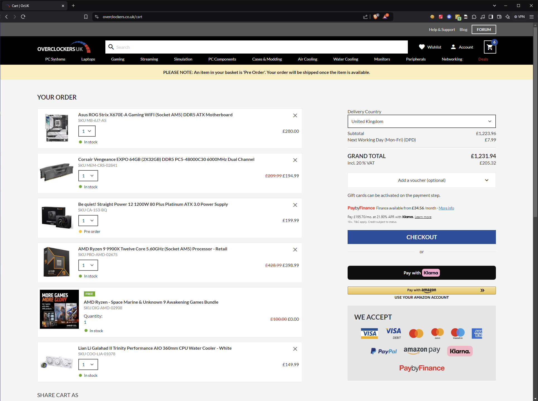Click the Pay with Klarna button
Viewport: 538px width, 401px height.
click(421, 273)
